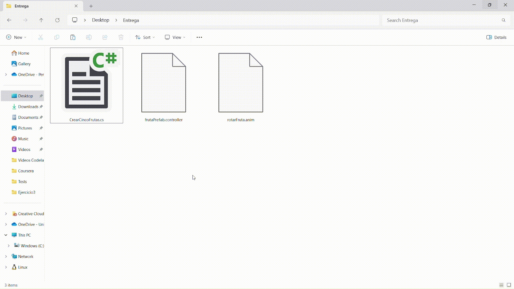514x289 pixels.
Task: Expand Windows (C:) drive node
Action: 9,246
